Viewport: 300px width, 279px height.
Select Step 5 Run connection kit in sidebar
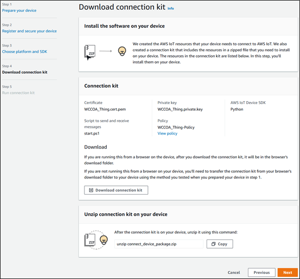[18, 93]
